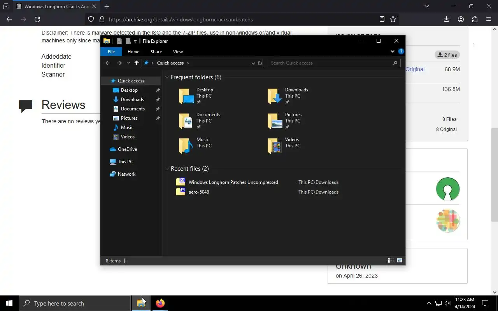
Task: Open Firefox downloads panel
Action: [446, 19]
